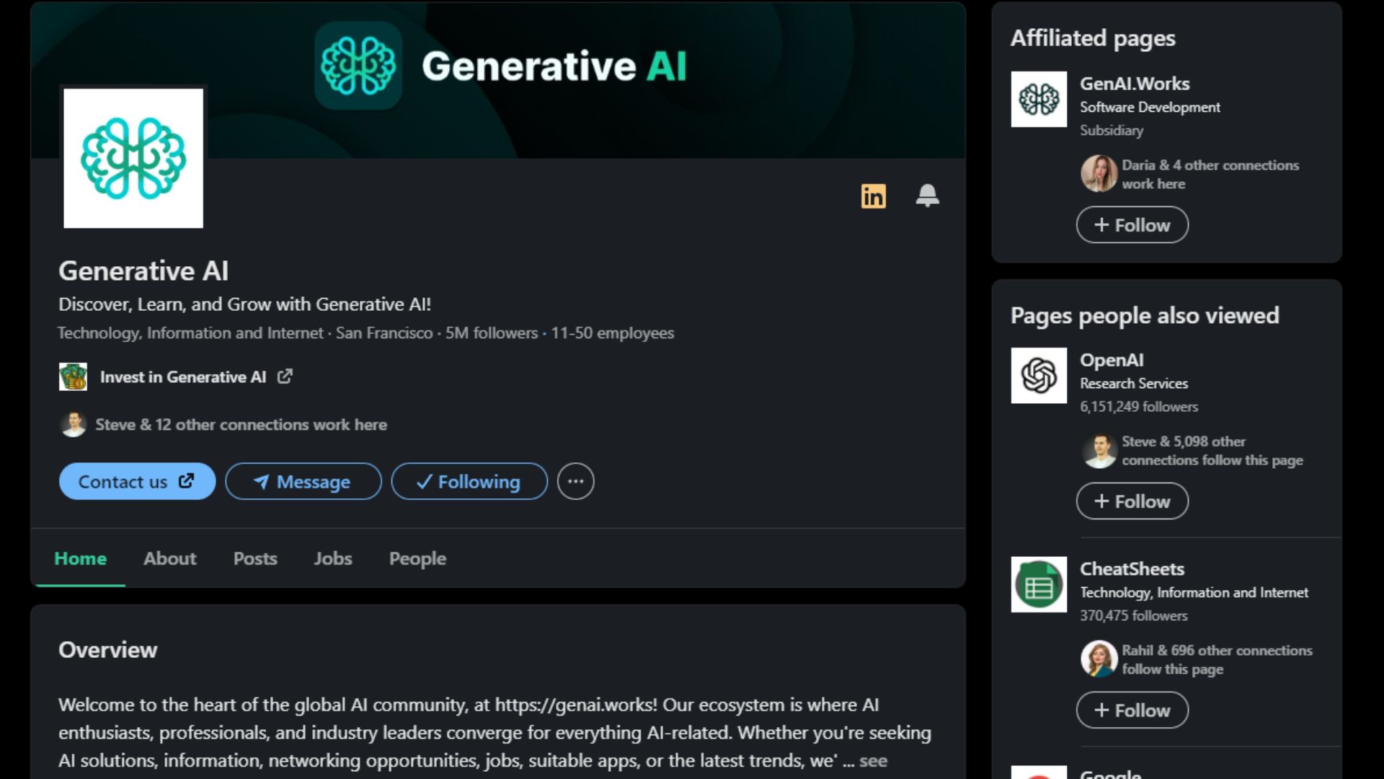1384x779 pixels.
Task: Switch to the About tab
Action: tap(169, 558)
